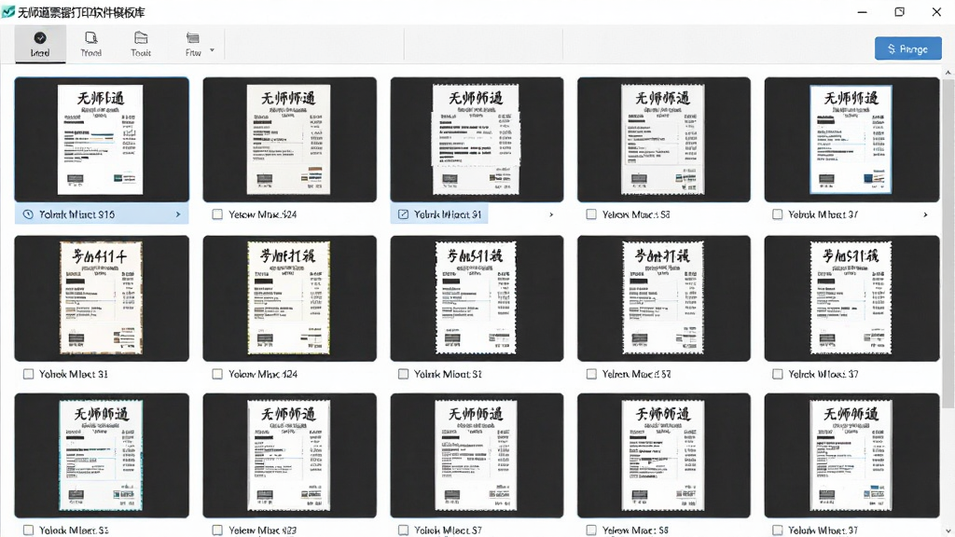955x537 pixels.
Task: Expand the chevron right of the checked 91 label
Action: pyautogui.click(x=551, y=214)
